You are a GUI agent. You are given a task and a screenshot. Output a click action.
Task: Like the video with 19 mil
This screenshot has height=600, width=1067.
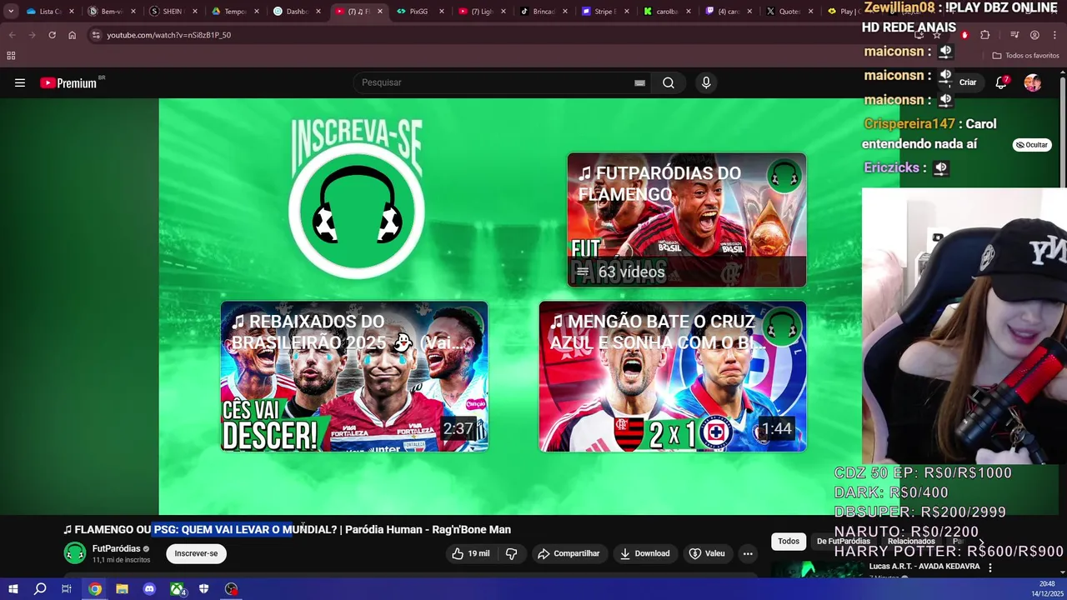point(470,553)
